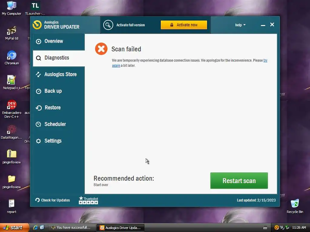Select the MyPal 68 desktop shortcut
Screen dimensions: 310x232
[12, 33]
